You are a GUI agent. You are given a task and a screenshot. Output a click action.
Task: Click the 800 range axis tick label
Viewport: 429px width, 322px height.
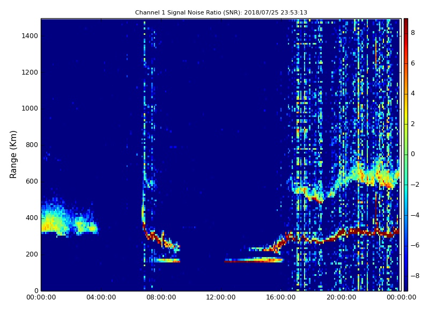point(32,145)
